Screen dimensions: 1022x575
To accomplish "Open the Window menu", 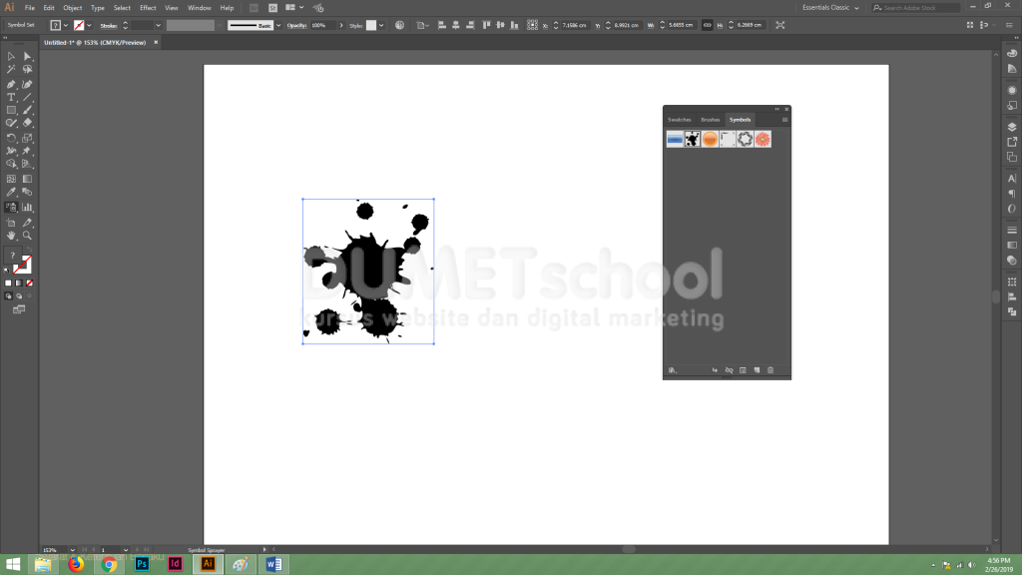I will (x=200, y=8).
